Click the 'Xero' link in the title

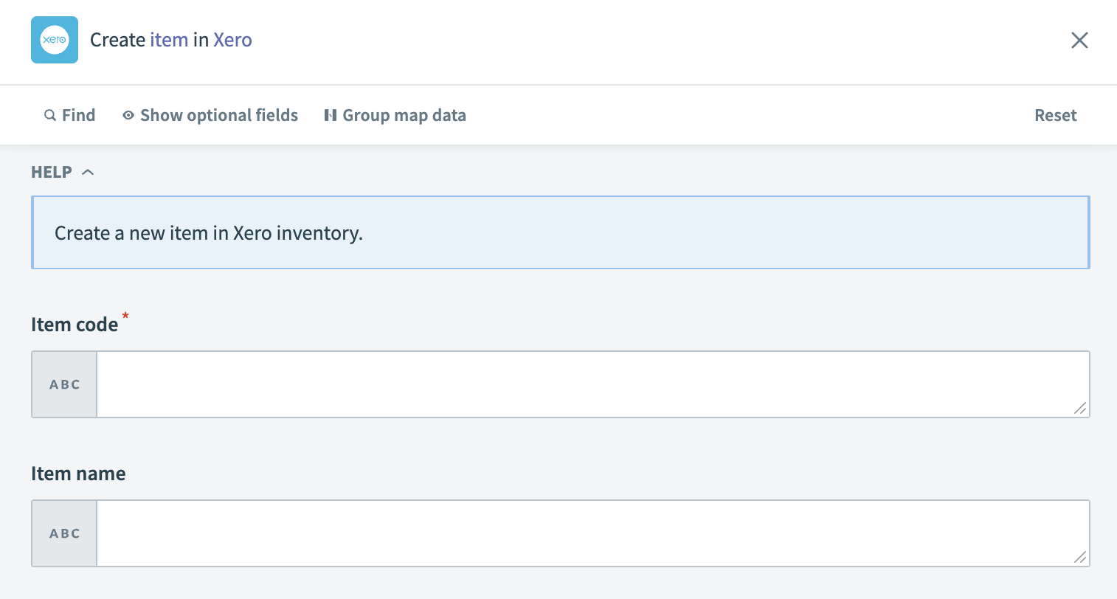(x=232, y=40)
